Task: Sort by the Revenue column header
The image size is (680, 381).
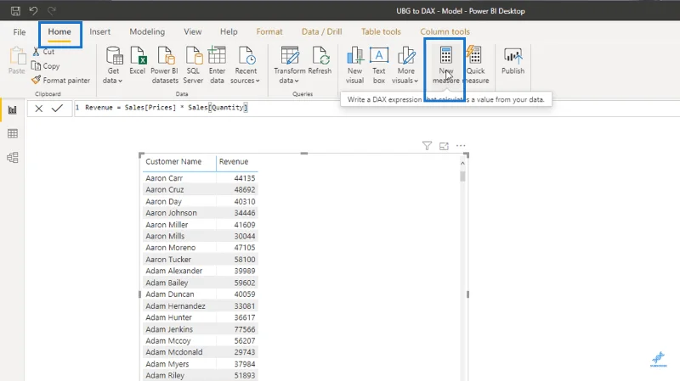Action: 234,161
